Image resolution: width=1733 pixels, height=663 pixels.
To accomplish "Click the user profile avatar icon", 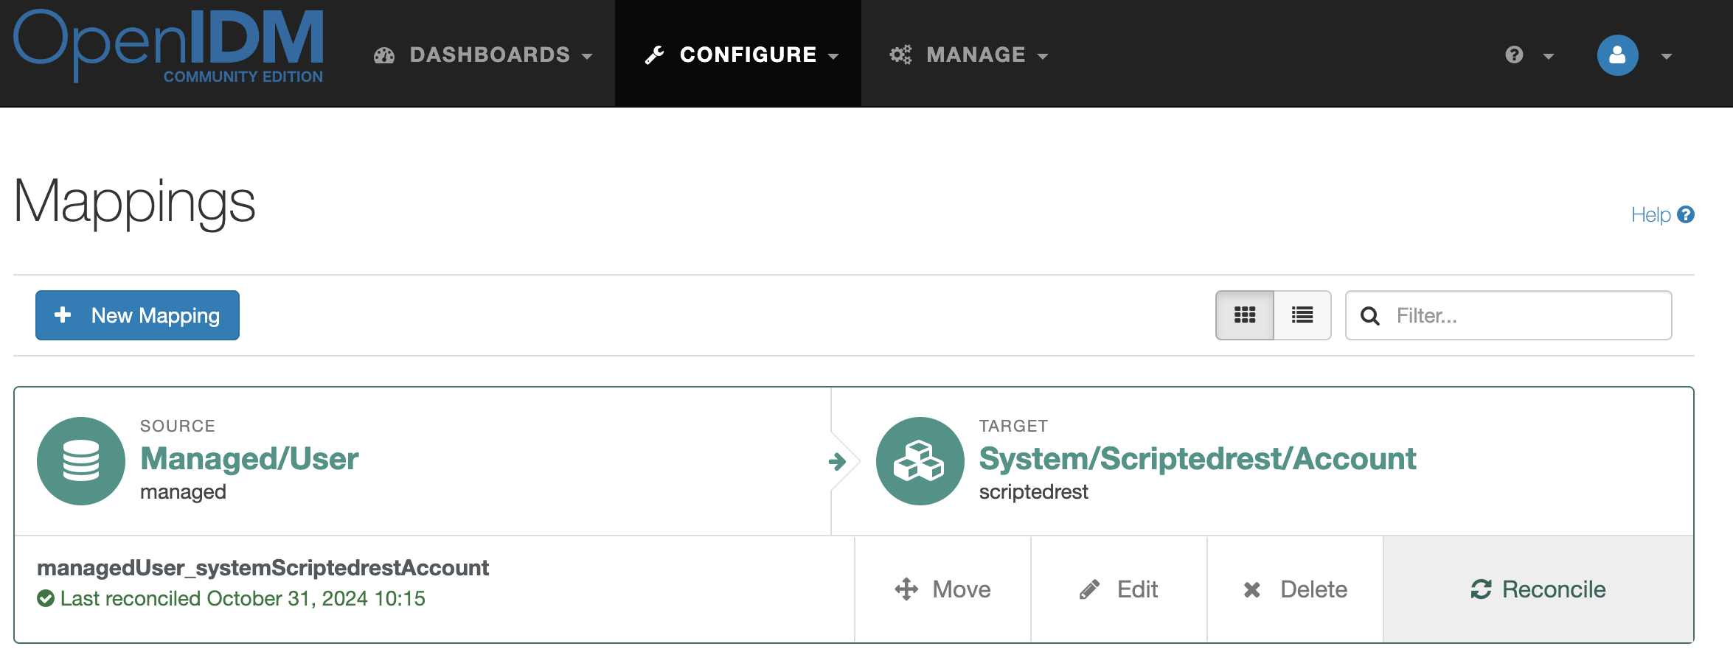I will pyautogui.click(x=1618, y=55).
